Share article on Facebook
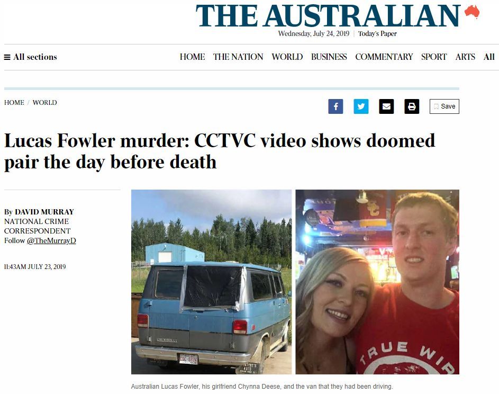This screenshot has height=394, width=499. pos(335,106)
